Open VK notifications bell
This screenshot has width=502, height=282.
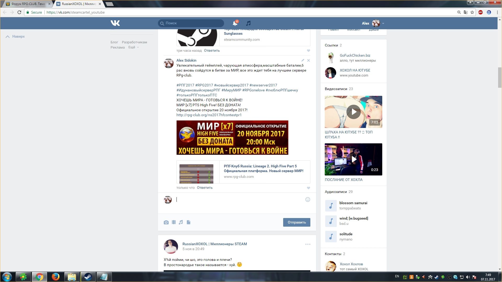click(x=235, y=23)
